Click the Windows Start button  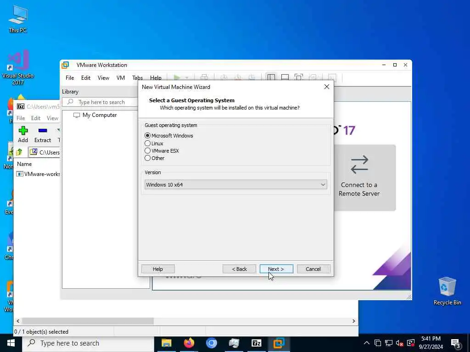pos(11,343)
